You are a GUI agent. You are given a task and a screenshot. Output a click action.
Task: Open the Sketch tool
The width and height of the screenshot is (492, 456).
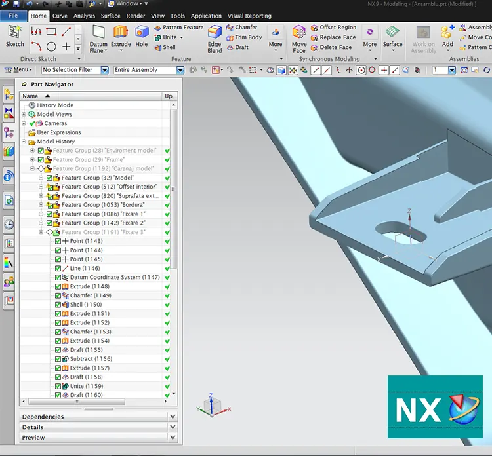pyautogui.click(x=14, y=36)
